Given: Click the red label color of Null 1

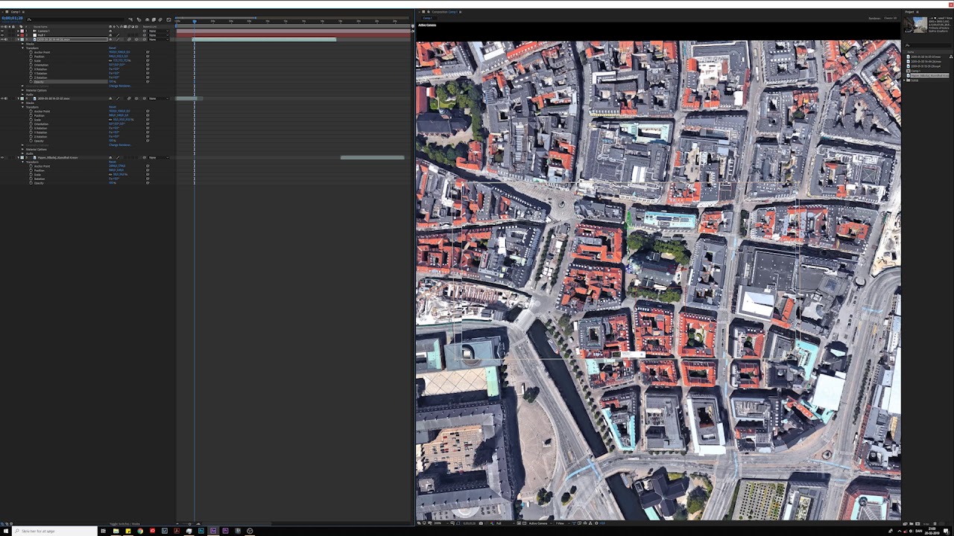Looking at the screenshot, I should (22, 35).
